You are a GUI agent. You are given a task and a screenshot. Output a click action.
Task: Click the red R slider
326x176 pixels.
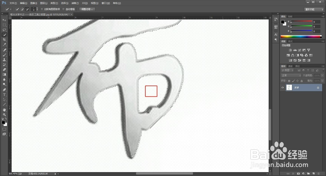tap(302, 21)
